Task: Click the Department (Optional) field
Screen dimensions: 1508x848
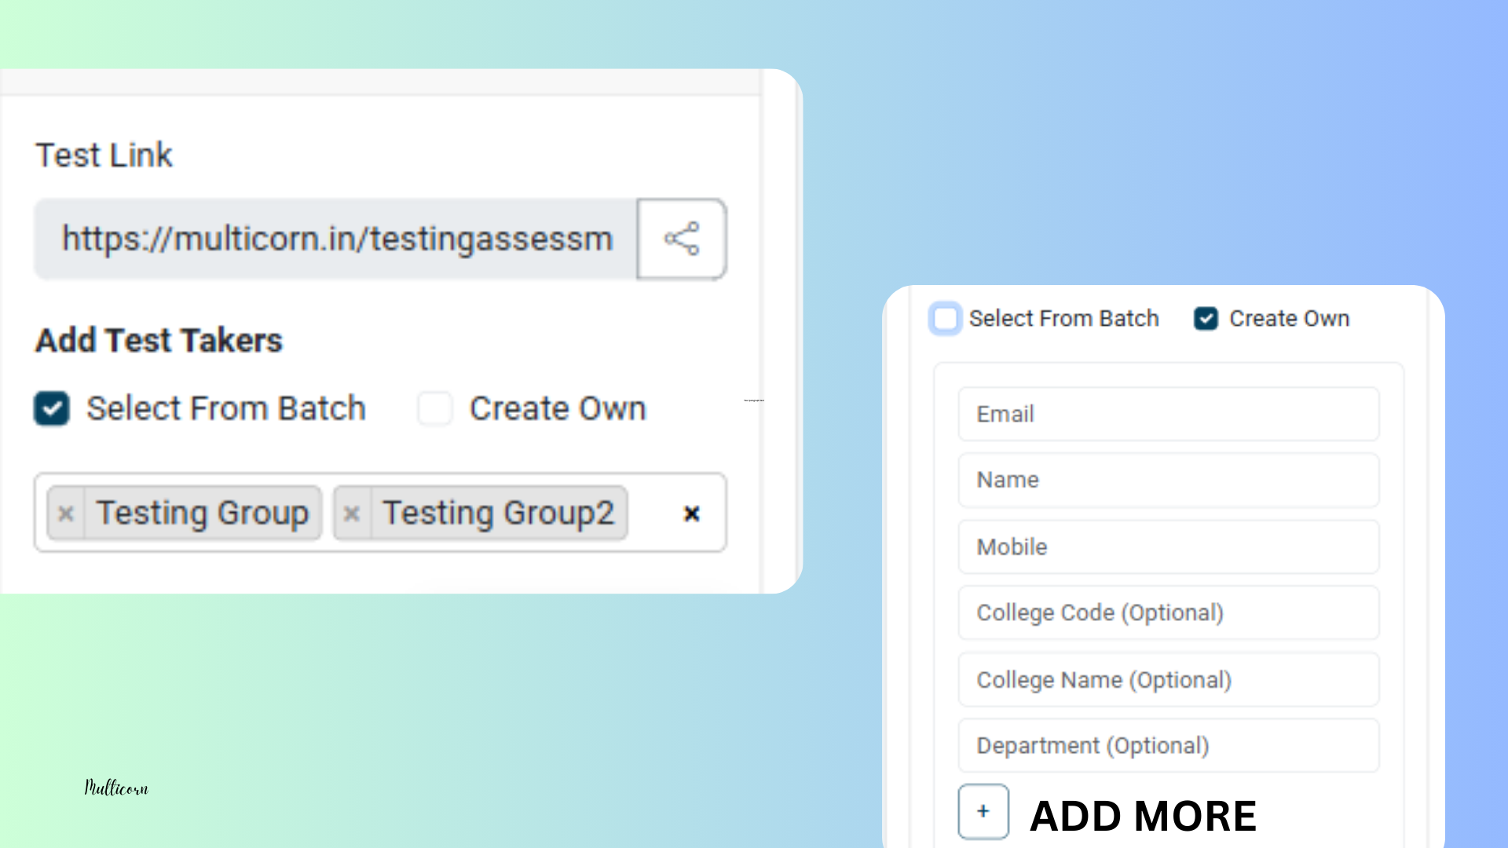Action: pos(1168,745)
